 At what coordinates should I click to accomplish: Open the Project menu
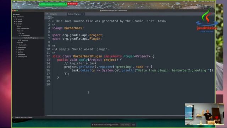click(69, 1)
